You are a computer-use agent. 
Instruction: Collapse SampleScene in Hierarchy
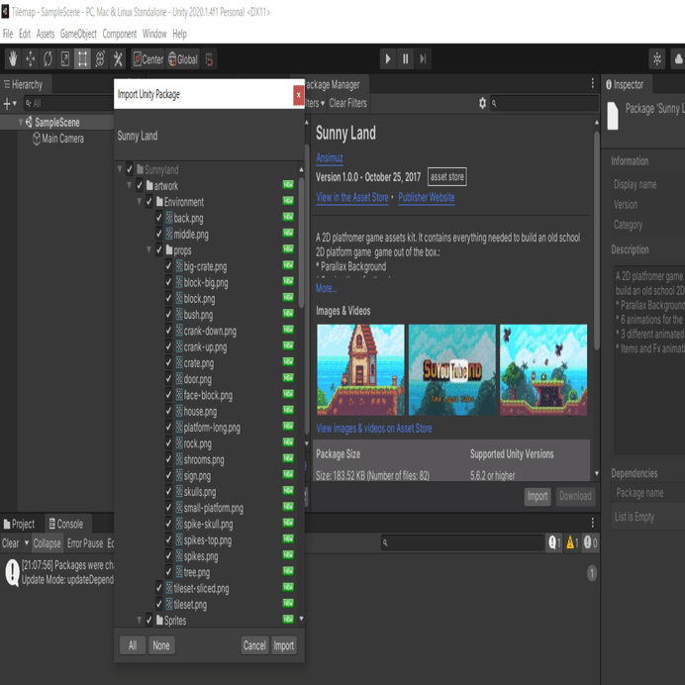tap(21, 123)
